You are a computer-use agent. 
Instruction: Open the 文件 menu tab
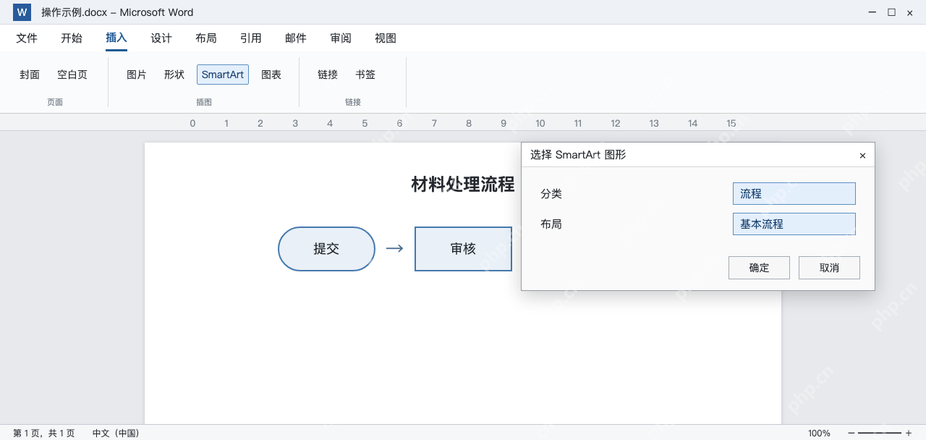coord(27,38)
